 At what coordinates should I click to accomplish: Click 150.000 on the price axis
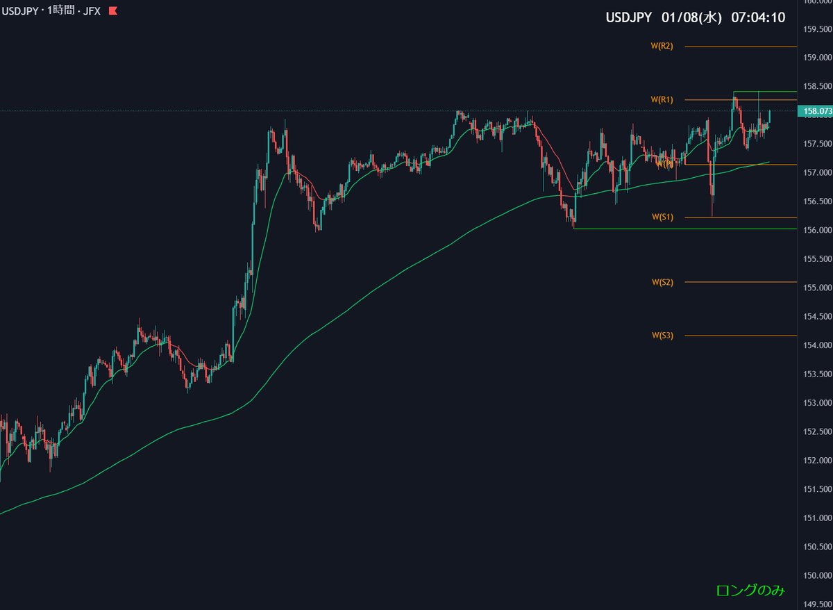click(817, 576)
